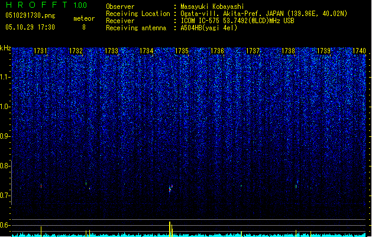
Task: Click the 1733 time marker
Action: pos(111,51)
